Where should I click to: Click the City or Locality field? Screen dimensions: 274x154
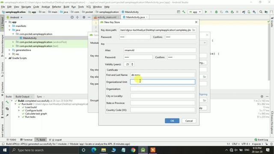[163, 96]
